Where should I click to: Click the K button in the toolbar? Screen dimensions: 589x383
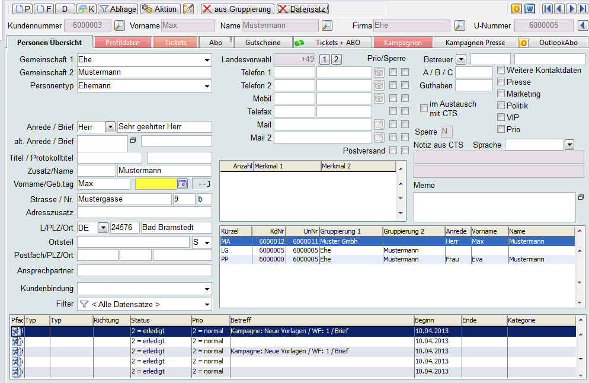tap(87, 9)
